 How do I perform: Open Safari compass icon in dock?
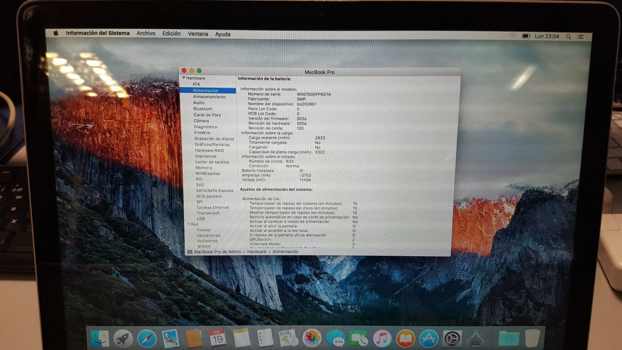tap(147, 339)
